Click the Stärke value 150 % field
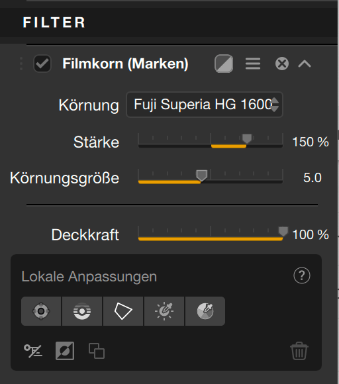Image resolution: width=339 pixels, height=384 pixels. pyautogui.click(x=311, y=142)
